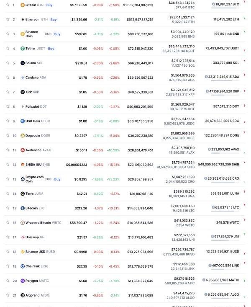251x307 pixels.
Task: Click the Ethereum logo icon
Action: [x=23, y=20]
